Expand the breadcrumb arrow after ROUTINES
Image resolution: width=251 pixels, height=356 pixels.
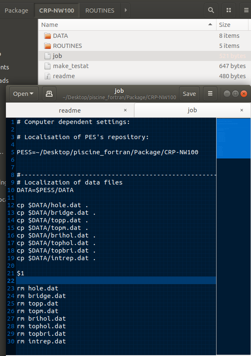tap(125, 10)
